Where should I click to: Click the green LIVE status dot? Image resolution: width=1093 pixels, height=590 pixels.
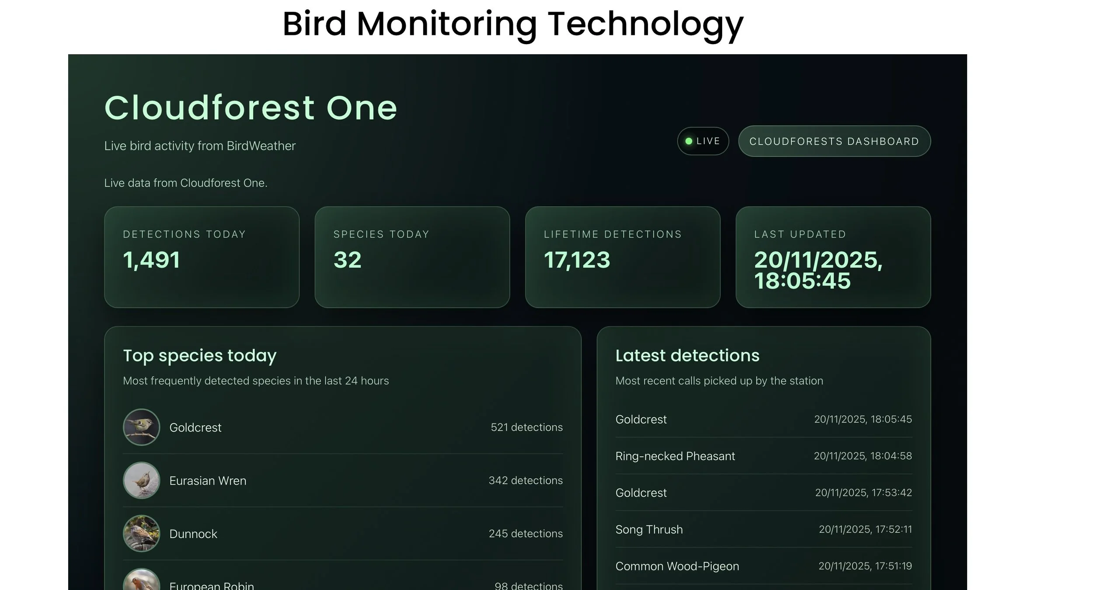pos(689,141)
